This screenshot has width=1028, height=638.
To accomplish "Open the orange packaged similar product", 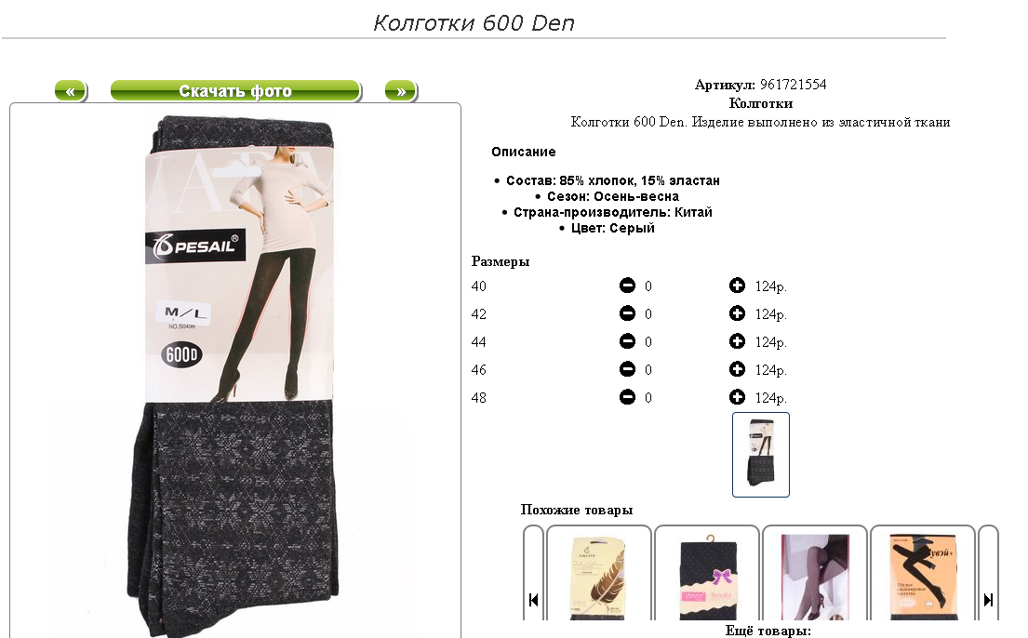I will pyautogui.click(x=923, y=577).
